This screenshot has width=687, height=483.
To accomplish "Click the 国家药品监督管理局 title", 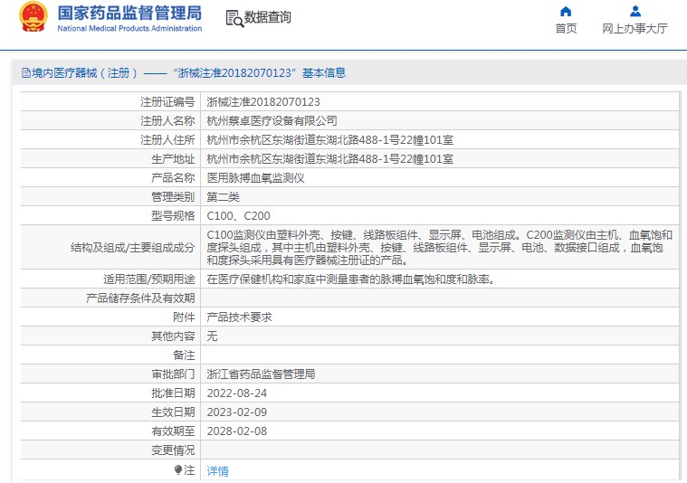I will [x=129, y=14].
